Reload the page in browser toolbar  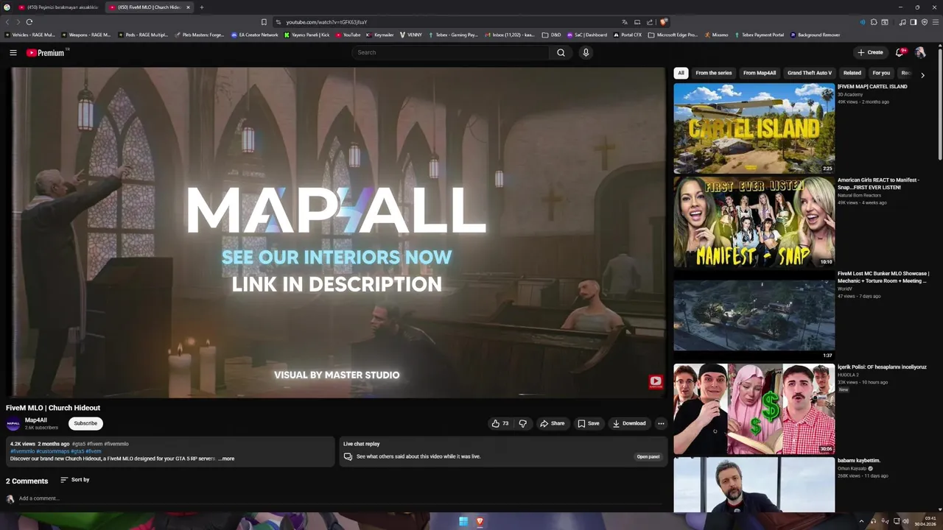(29, 22)
